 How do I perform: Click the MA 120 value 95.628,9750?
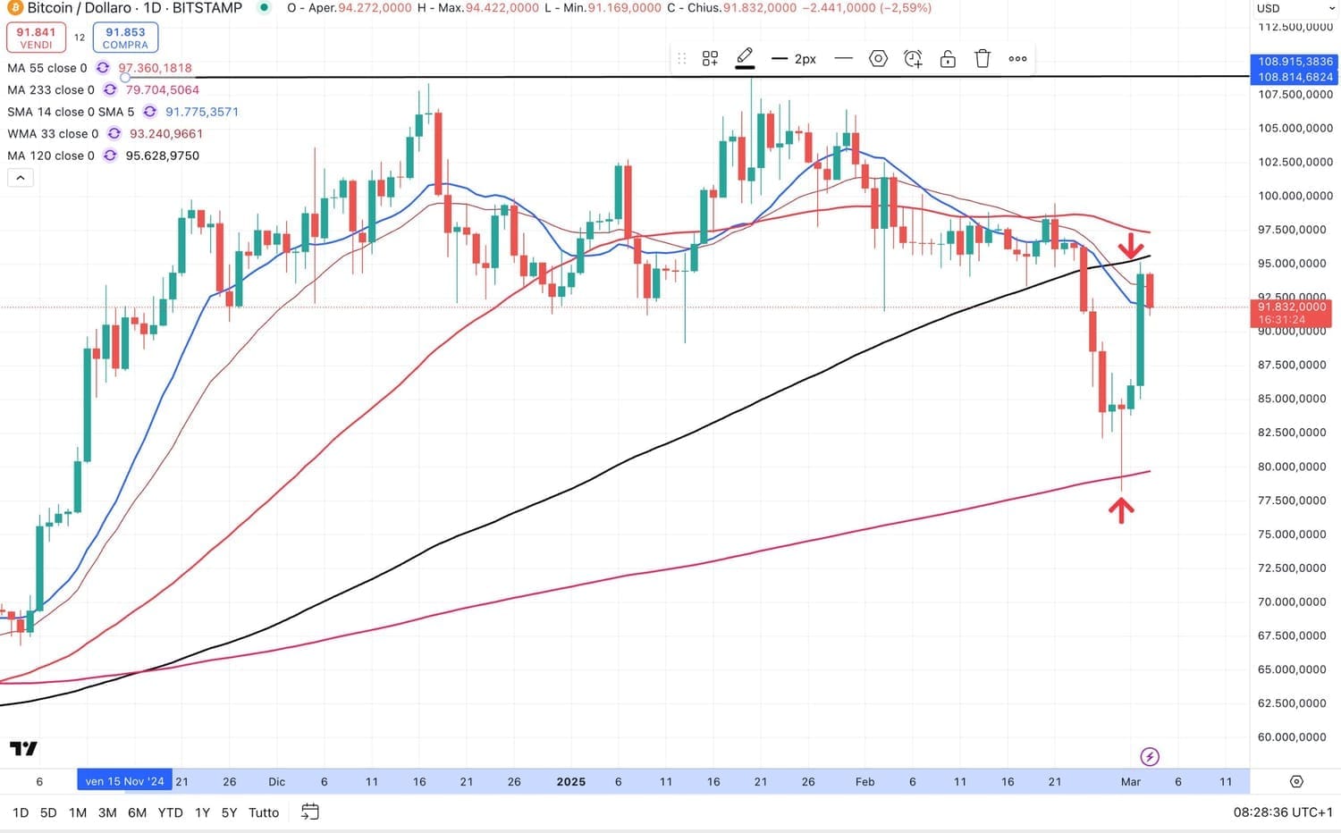pyautogui.click(x=163, y=156)
